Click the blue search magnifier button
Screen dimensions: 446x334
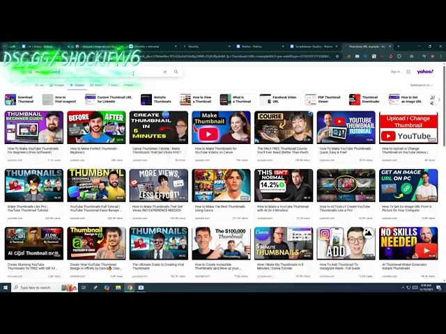coord(176,72)
